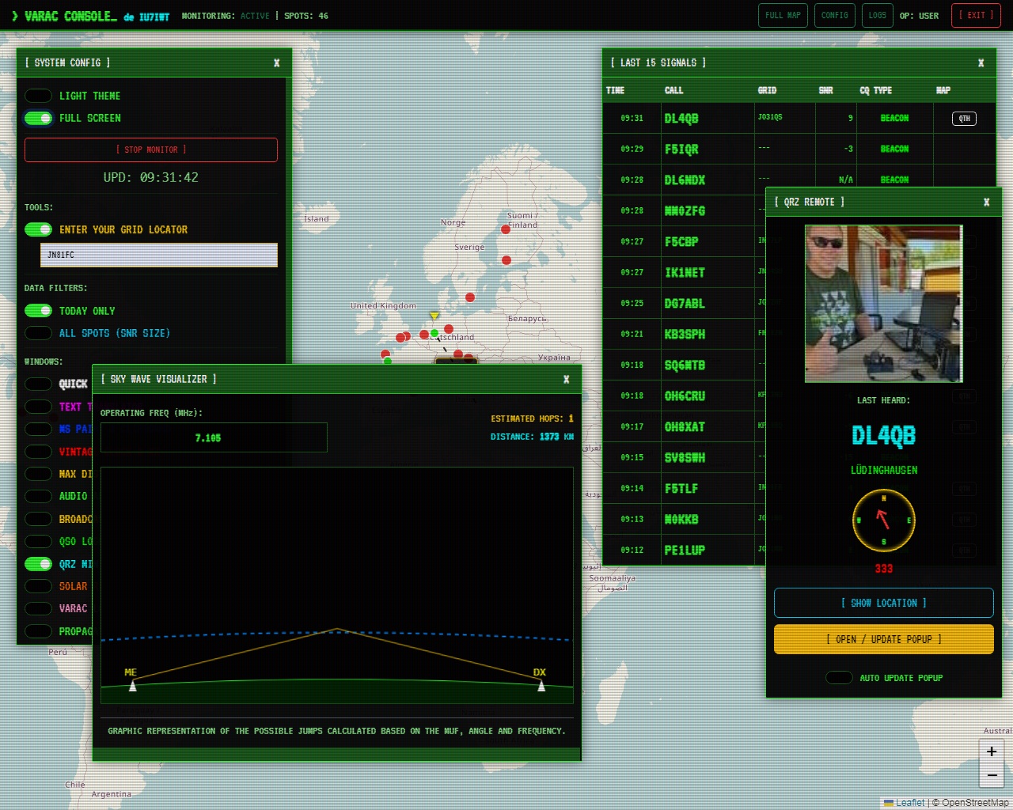
Task: Disable the Full Screen toggle
Action: tap(38, 118)
